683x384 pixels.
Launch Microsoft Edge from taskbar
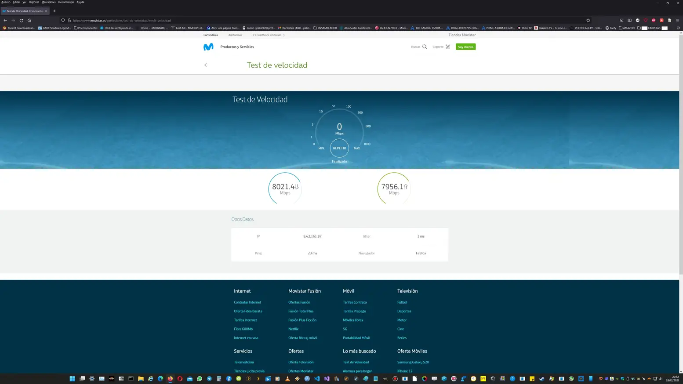(160, 379)
